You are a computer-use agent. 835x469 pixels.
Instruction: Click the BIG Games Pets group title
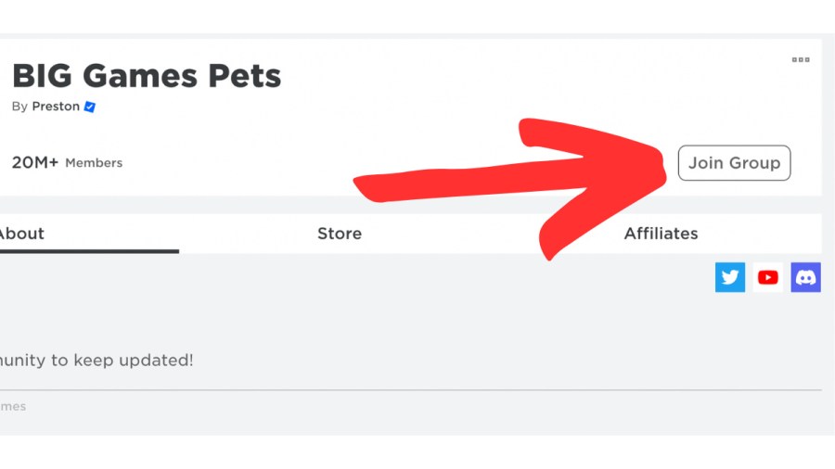(x=146, y=76)
